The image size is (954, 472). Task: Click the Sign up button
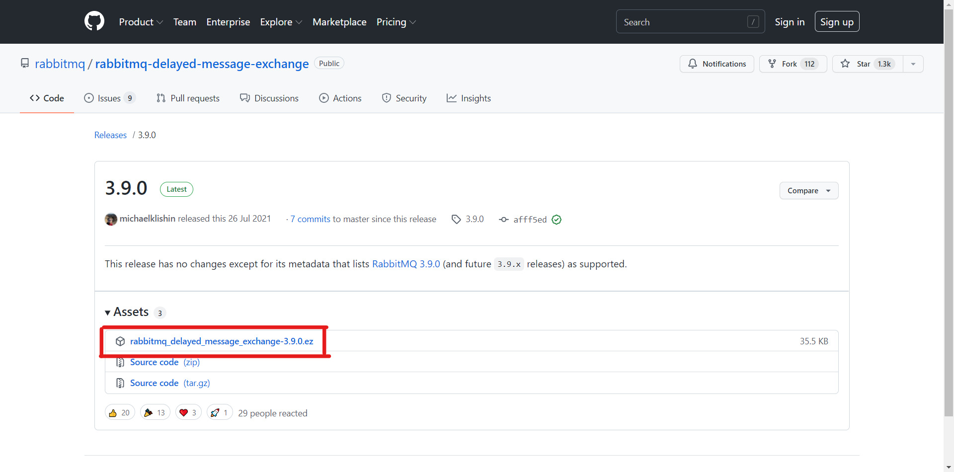pyautogui.click(x=837, y=22)
